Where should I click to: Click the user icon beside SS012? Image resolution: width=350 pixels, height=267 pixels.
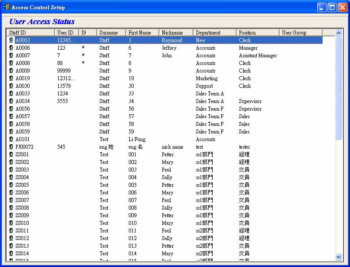click(11, 238)
